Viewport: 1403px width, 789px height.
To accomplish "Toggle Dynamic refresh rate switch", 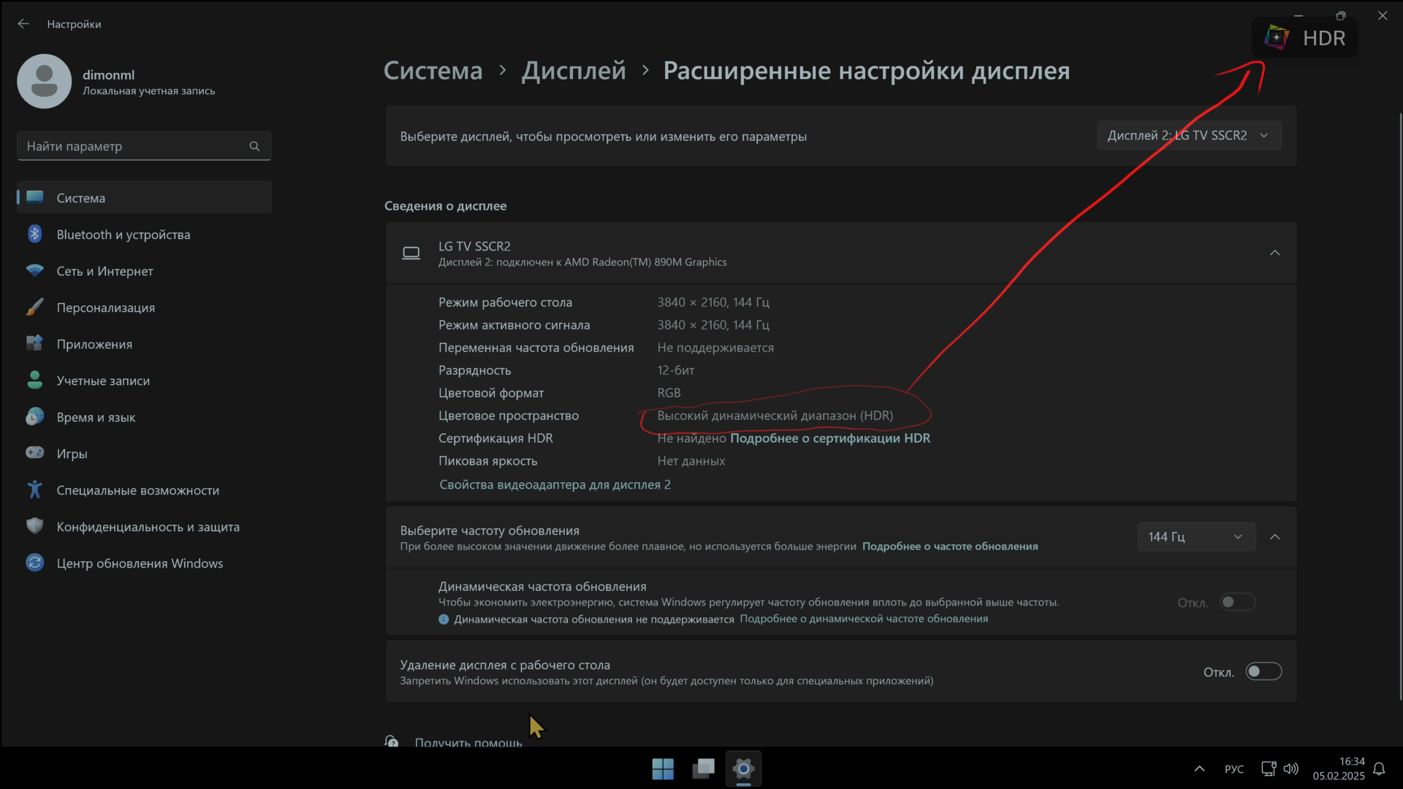I will [1237, 602].
